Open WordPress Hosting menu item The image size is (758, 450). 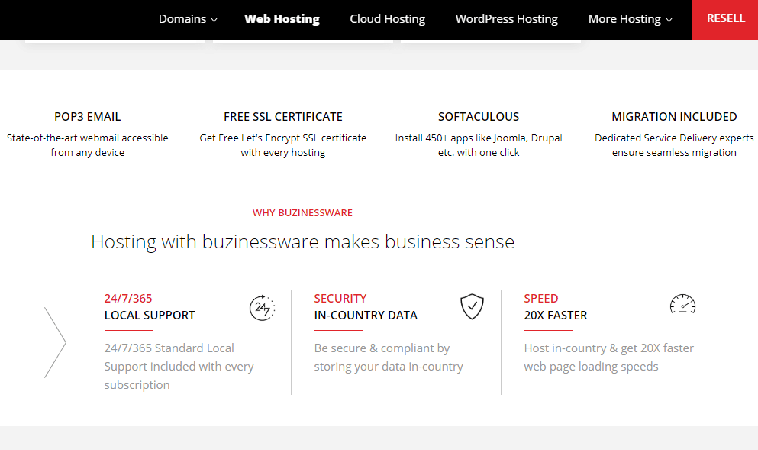point(506,19)
